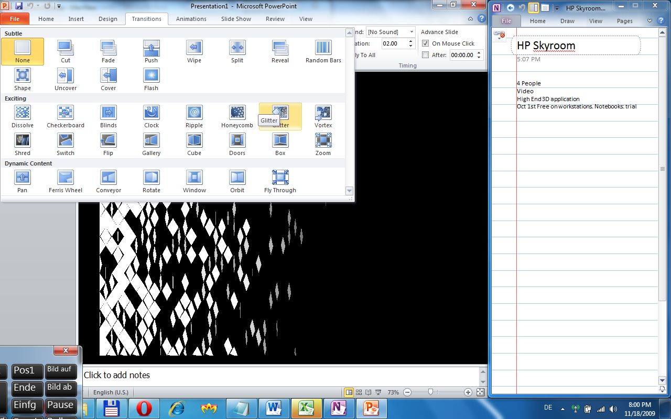
Task: Enable the After timing checkbox
Action: click(x=425, y=54)
